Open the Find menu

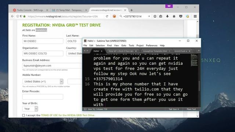point(109,45)
